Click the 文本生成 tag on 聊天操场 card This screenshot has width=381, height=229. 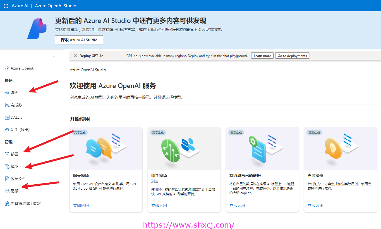click(80, 132)
